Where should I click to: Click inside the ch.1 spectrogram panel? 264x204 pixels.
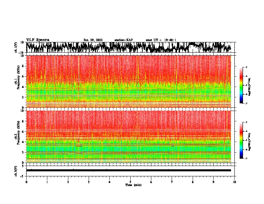click(x=129, y=81)
